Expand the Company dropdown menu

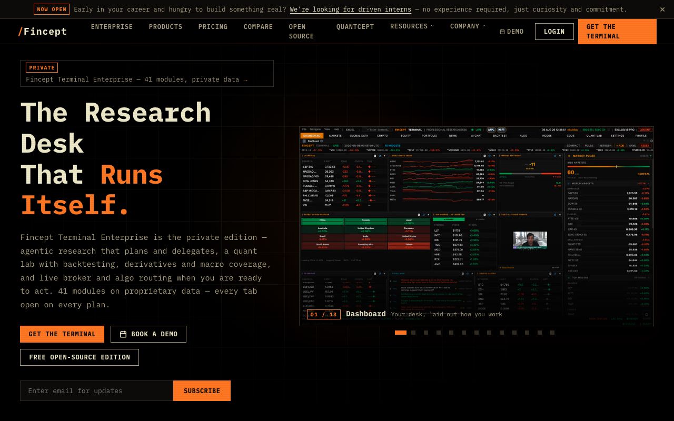point(468,26)
